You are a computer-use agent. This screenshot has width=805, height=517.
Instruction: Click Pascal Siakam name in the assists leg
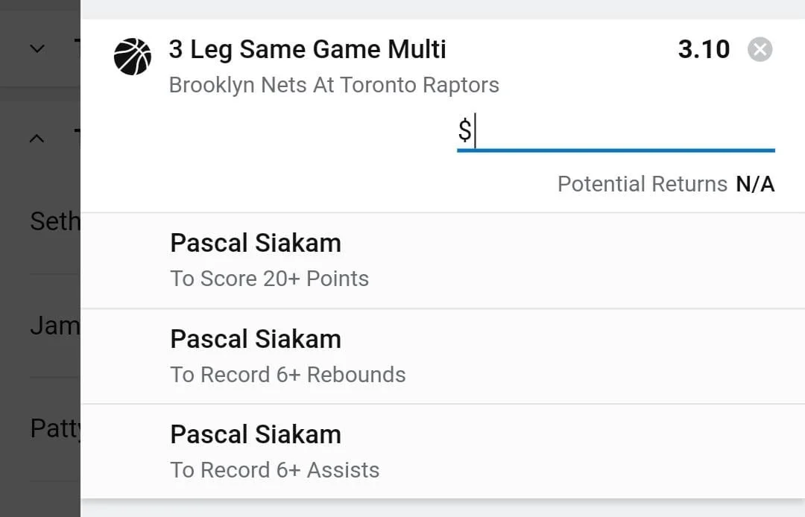coord(256,434)
